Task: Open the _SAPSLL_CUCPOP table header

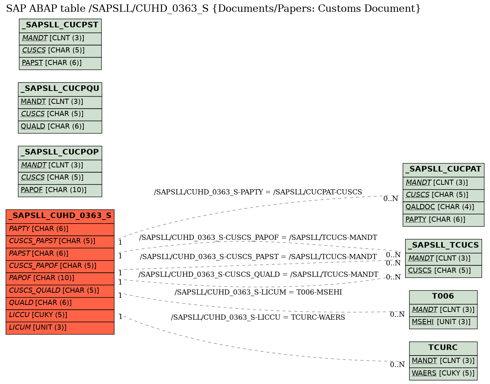Action: pos(60,153)
